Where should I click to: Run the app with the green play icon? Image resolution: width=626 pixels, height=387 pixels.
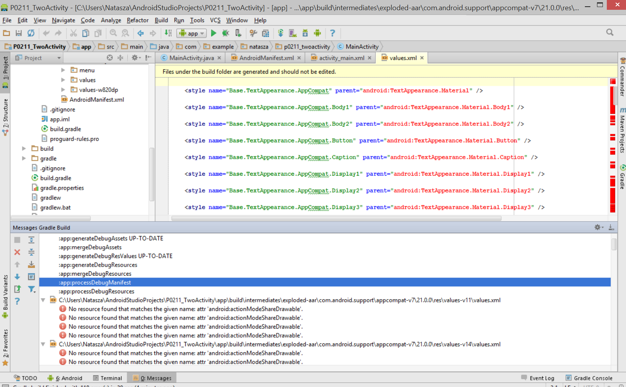[x=213, y=33]
